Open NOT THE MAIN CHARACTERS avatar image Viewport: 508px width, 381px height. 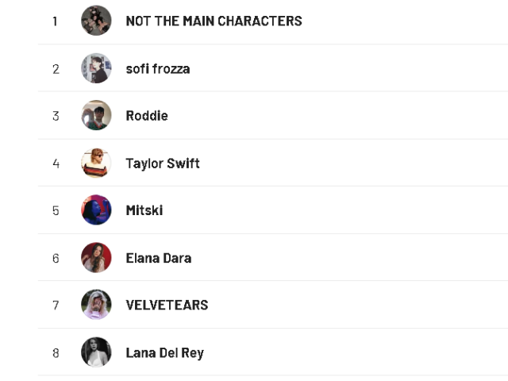96,21
